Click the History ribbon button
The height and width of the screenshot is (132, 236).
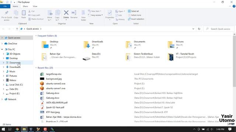(120, 19)
